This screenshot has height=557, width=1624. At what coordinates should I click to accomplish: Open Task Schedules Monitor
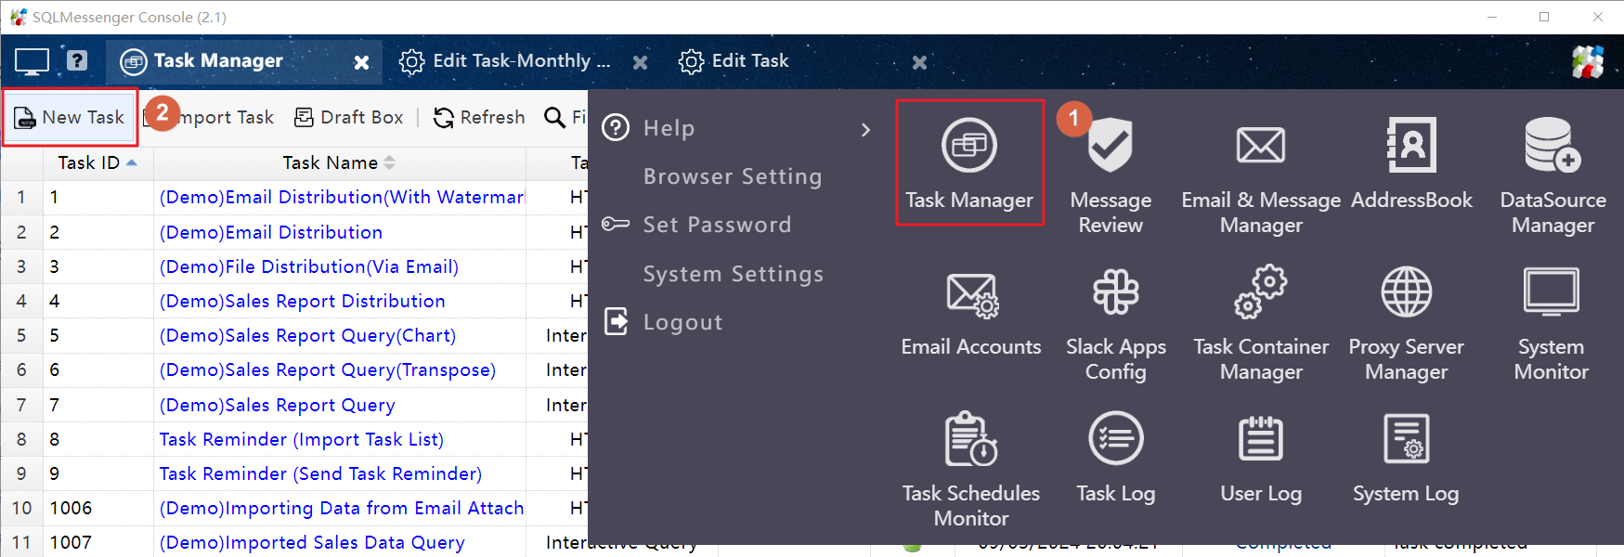pos(971,470)
